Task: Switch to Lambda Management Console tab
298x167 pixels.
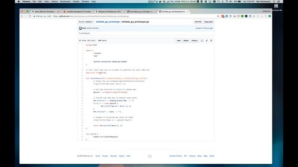Action: 78,12
